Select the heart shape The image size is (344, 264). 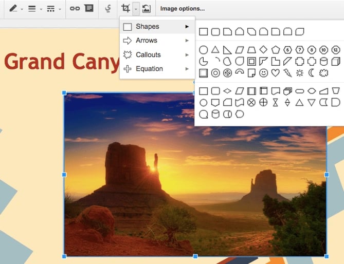(x=275, y=73)
